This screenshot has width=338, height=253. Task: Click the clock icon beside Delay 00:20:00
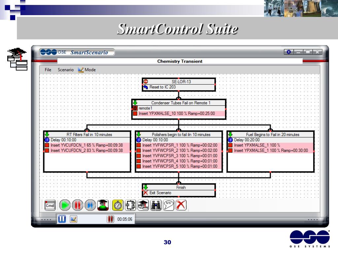pos(230,140)
